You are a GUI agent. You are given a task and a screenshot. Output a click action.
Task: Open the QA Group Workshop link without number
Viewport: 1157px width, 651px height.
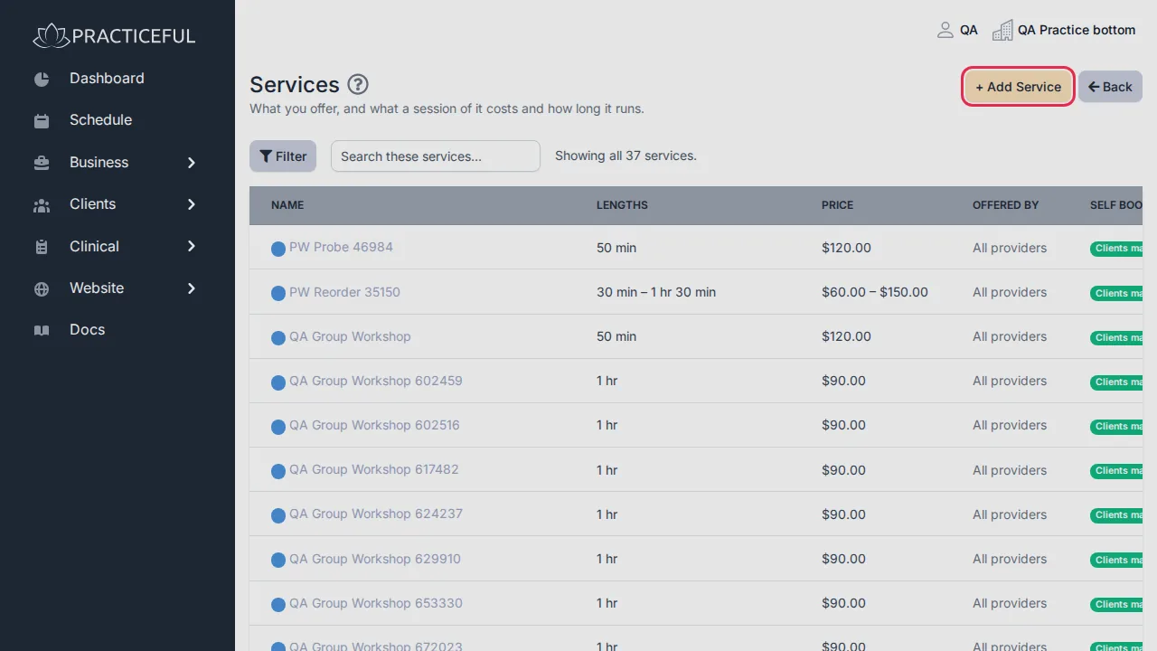pos(350,336)
